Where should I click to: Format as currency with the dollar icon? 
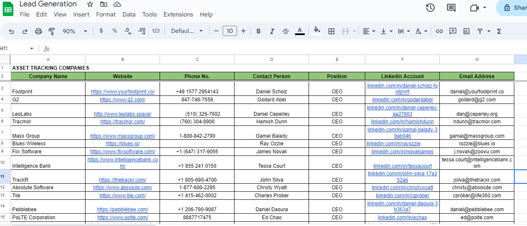tap(101, 31)
